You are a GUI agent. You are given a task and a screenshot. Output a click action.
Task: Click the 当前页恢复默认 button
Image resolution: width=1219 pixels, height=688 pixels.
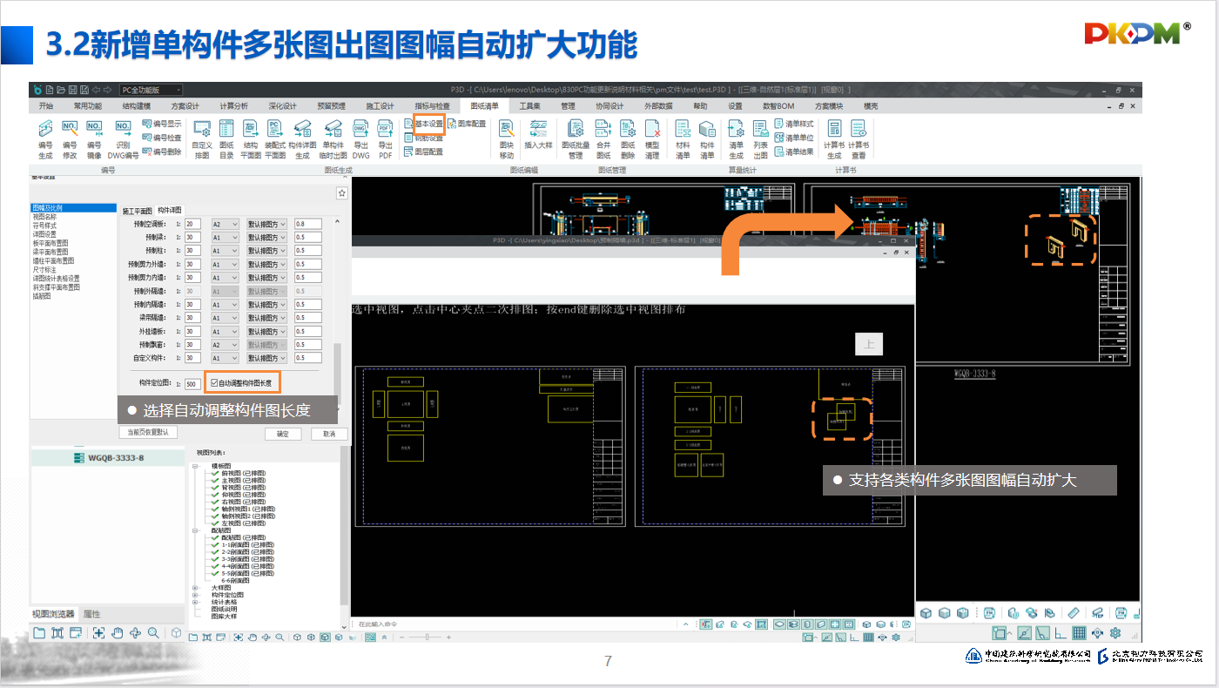point(148,432)
